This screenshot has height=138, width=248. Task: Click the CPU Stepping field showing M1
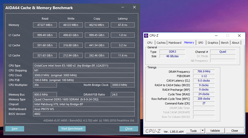pos(84,70)
